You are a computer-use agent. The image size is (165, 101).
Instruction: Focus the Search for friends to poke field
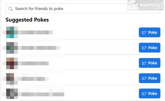[x=83, y=9]
